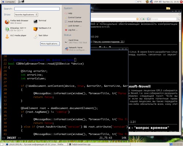Click the updater tray icon left of the network icon
Image resolution: width=183 pixels, height=146 pixels.
pyautogui.click(x=147, y=2)
